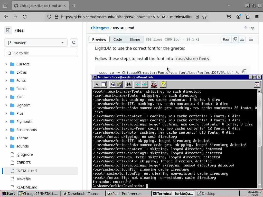Click the Paste icon in Terminal toolbar
Viewport: 263px width, 197px height.
coord(120,84)
